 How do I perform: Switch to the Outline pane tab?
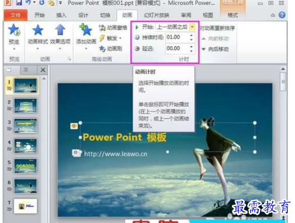point(25,70)
